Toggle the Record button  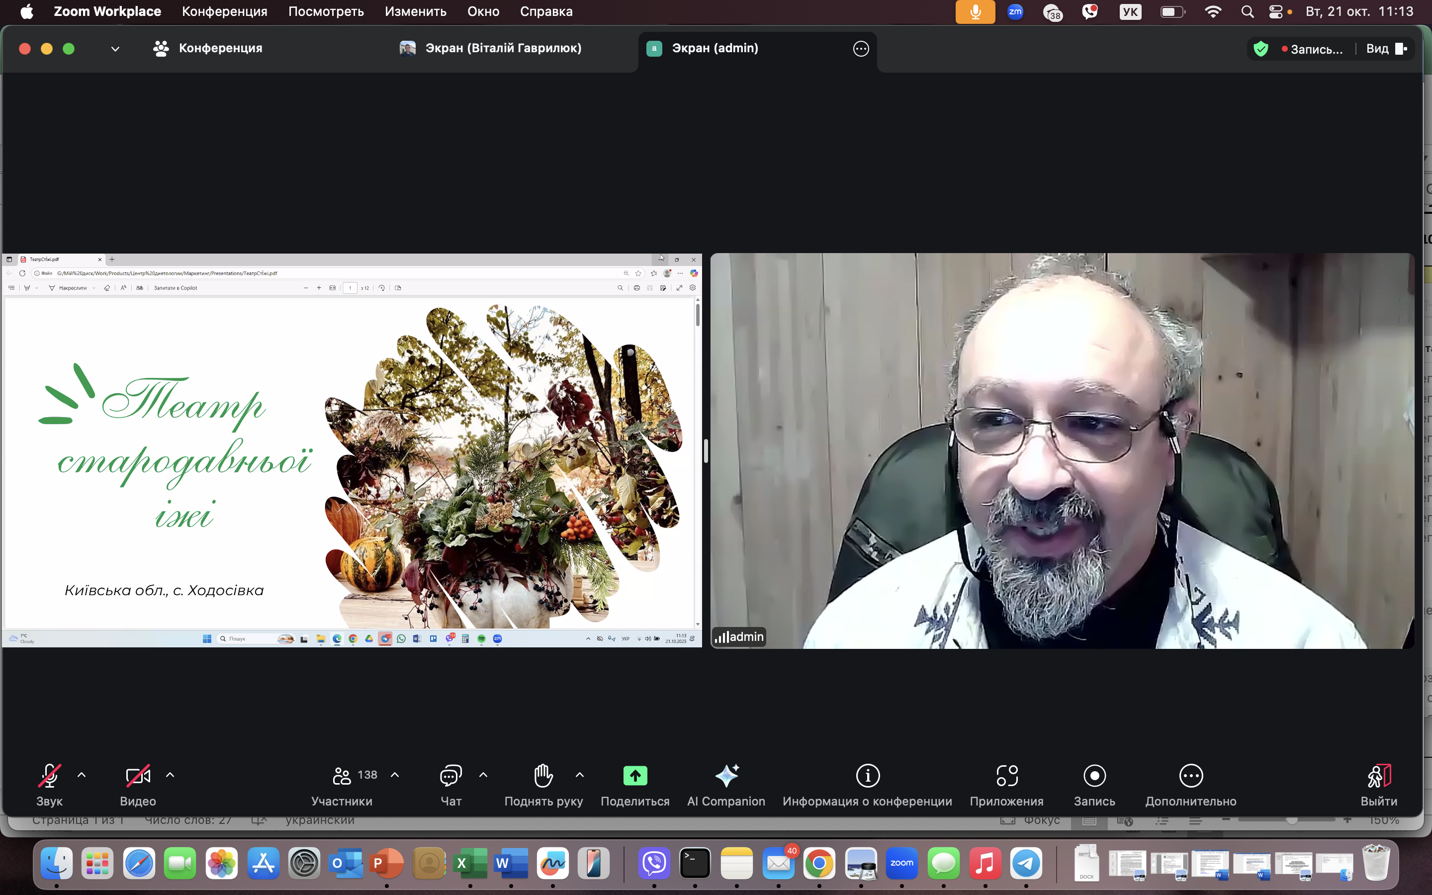tap(1094, 776)
